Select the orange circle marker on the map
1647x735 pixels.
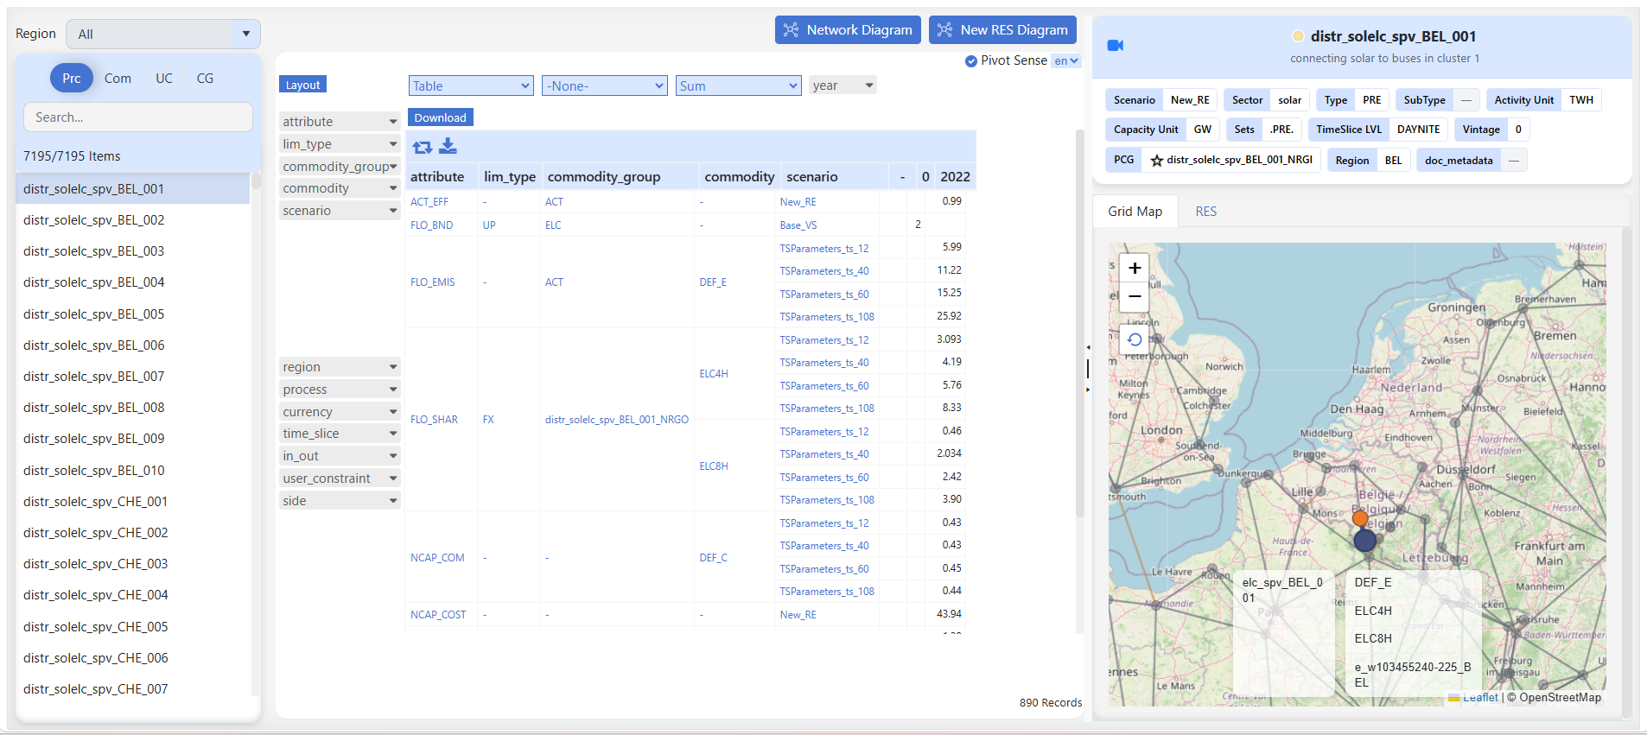1360,518
